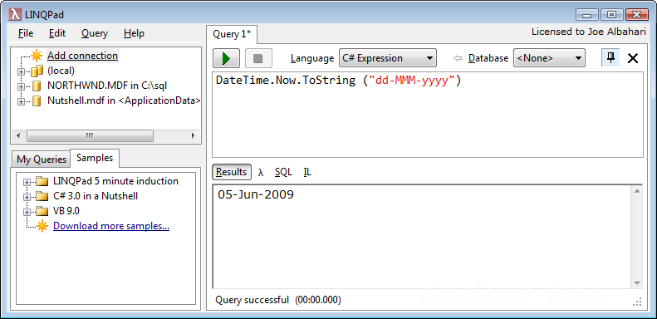Viewport: 657px width, 319px height.
Task: Click the sun icon beside Download more samples
Action: point(42,226)
